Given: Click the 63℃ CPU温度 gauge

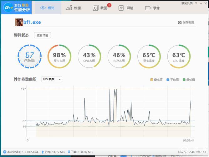Looking at the screenshot, I should pos(179,56).
